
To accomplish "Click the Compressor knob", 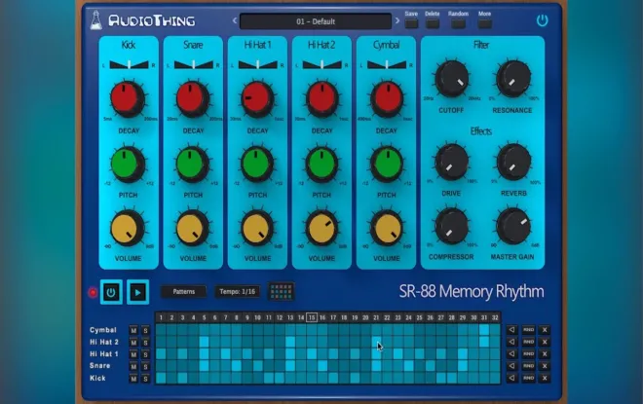I will click(x=451, y=227).
